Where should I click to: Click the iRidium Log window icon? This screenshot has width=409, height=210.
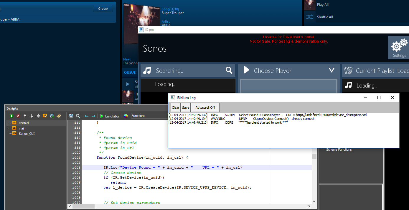click(173, 98)
